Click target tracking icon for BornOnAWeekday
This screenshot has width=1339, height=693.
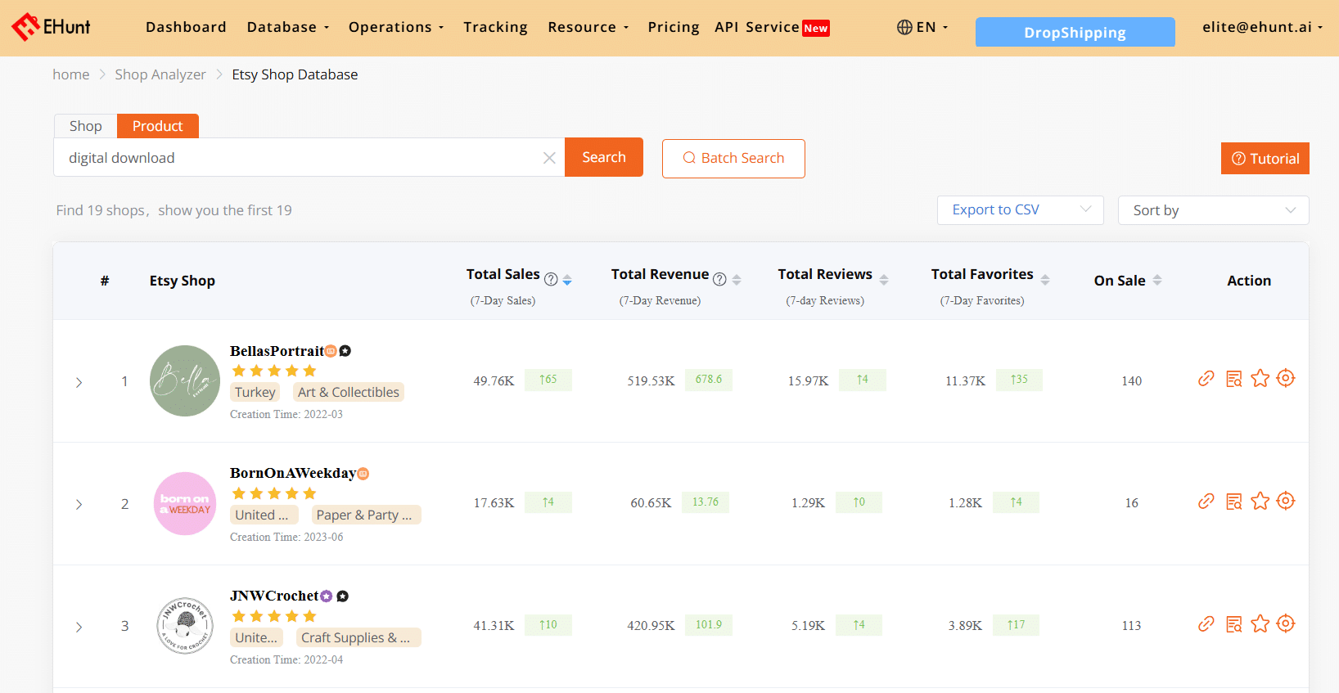[x=1286, y=501]
